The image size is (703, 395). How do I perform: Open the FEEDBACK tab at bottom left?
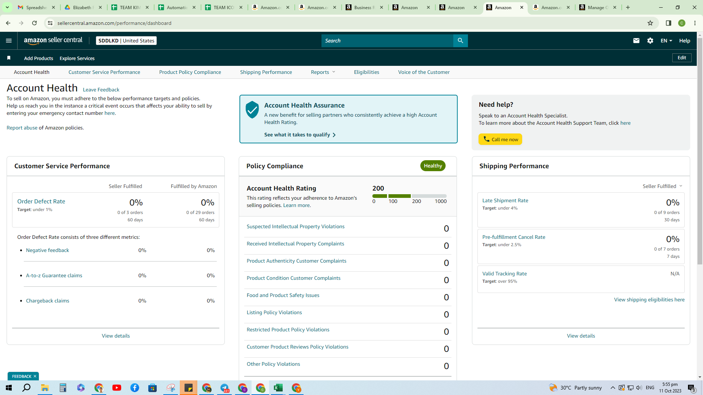[x=22, y=376]
